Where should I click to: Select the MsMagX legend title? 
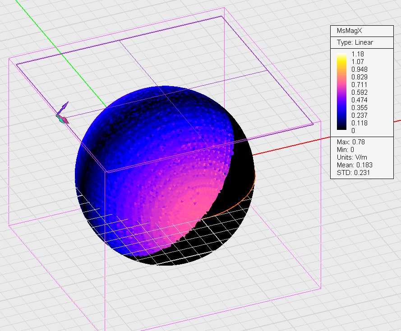coord(349,31)
